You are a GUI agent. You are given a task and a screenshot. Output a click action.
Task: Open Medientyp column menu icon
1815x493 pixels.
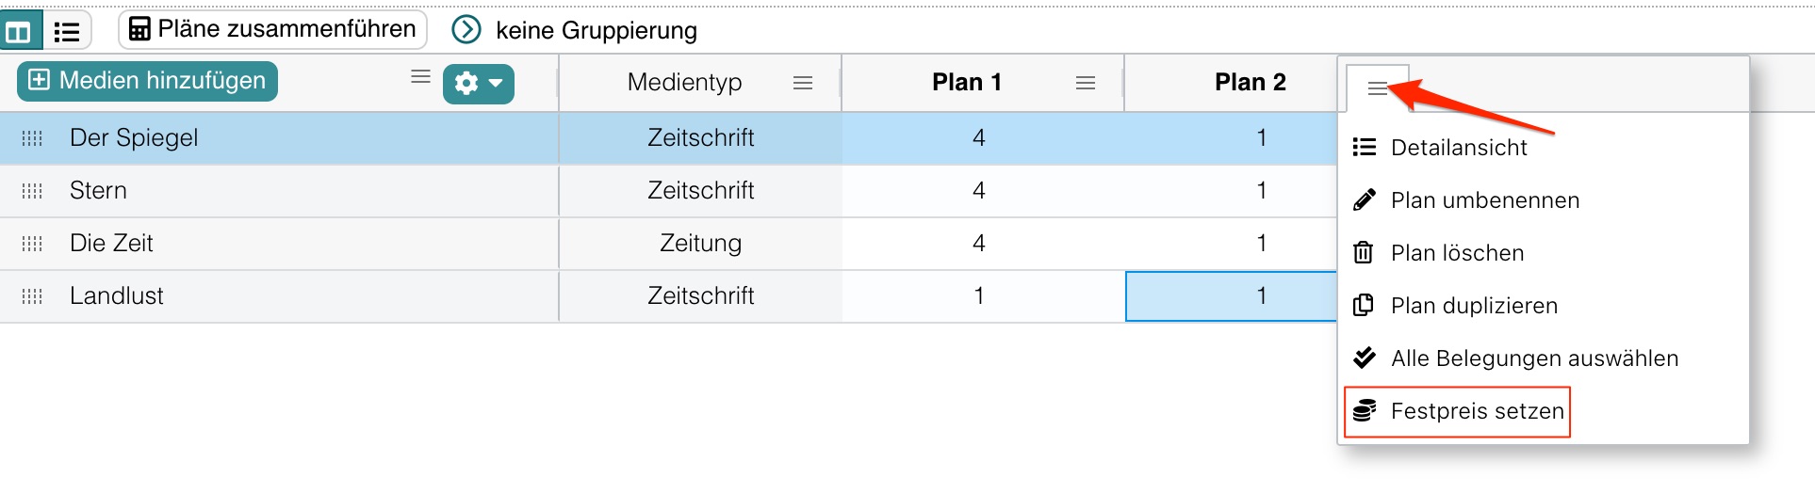click(x=803, y=83)
